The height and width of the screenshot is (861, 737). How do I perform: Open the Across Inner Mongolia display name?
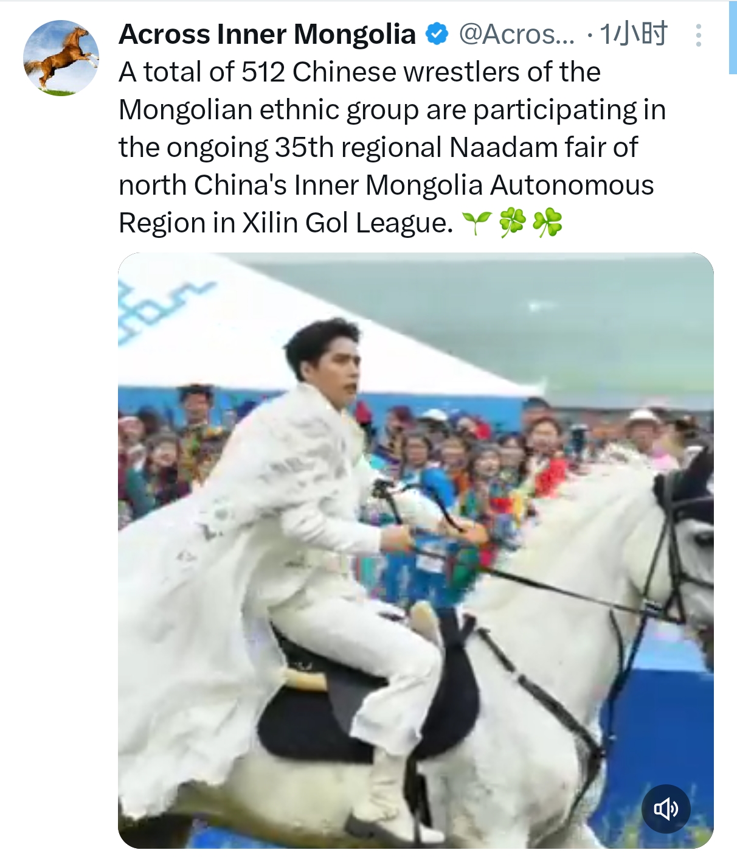pos(267,34)
